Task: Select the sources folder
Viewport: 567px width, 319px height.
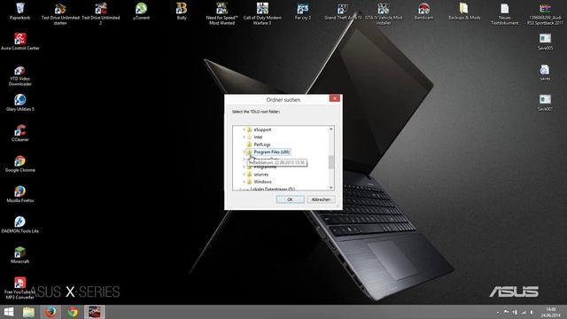Action: (x=260, y=175)
